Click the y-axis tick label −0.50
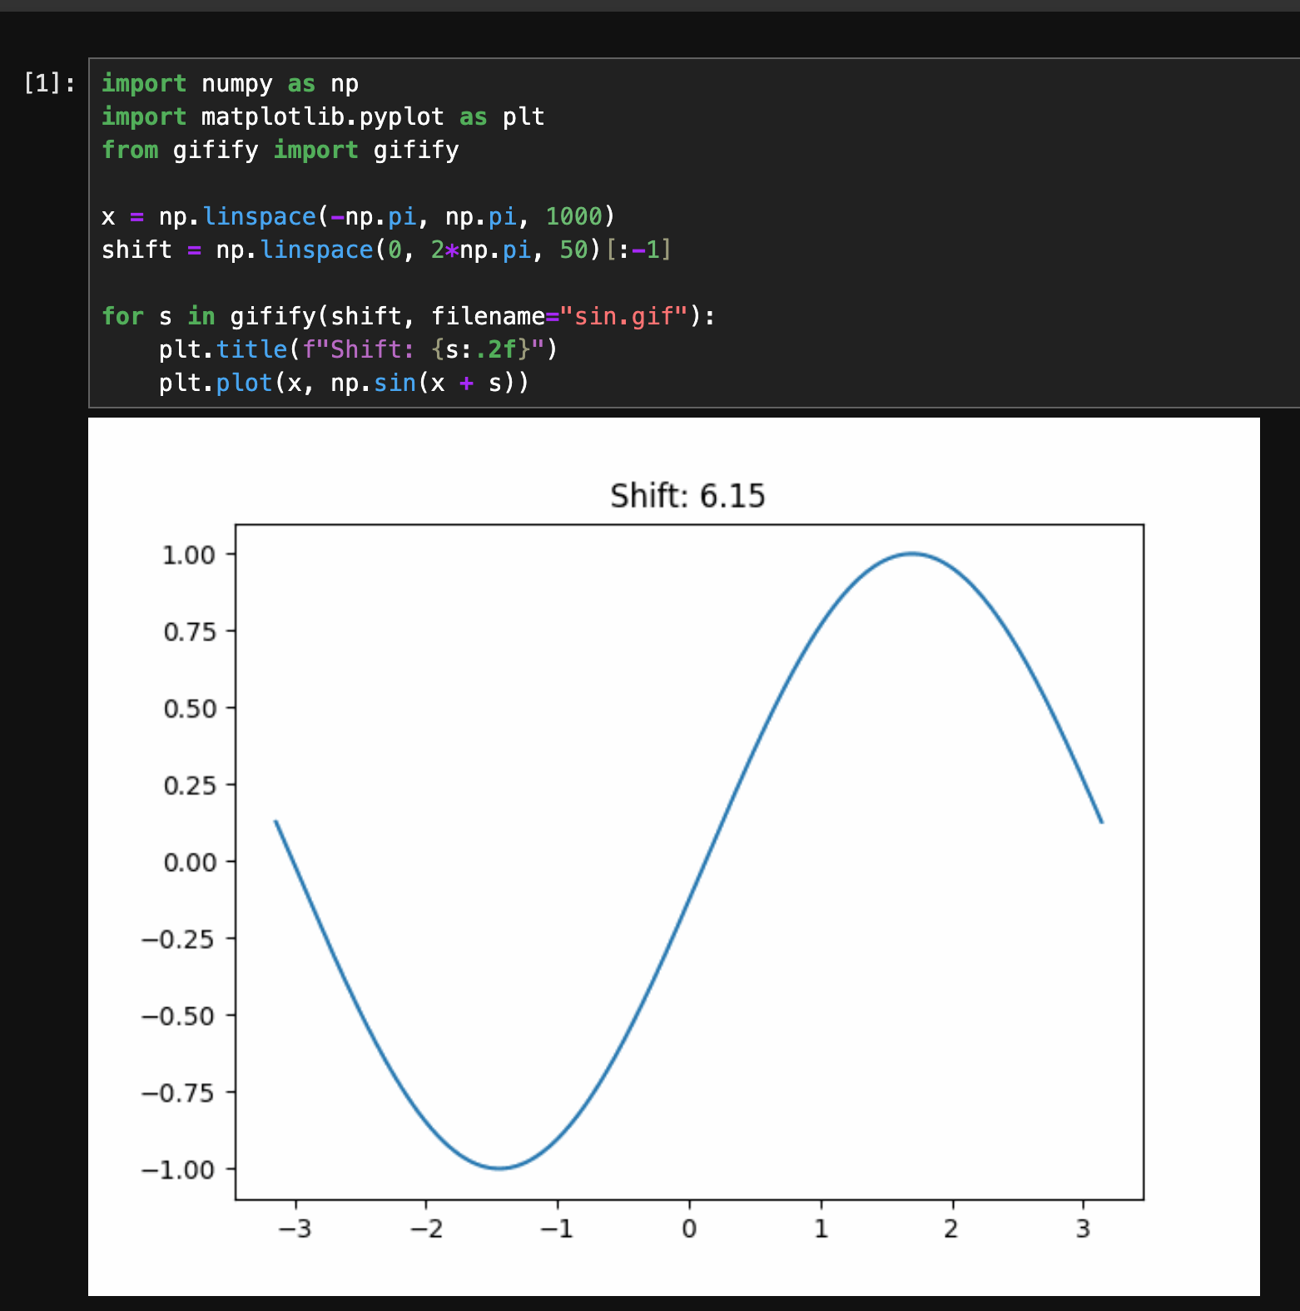Screen dimensions: 1300x1311 (178, 1016)
